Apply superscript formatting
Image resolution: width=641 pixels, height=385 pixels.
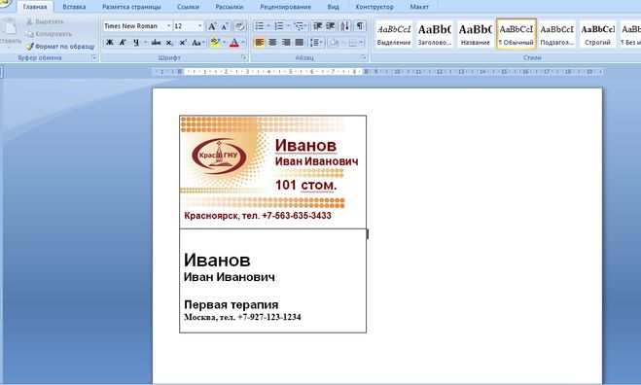(x=182, y=43)
